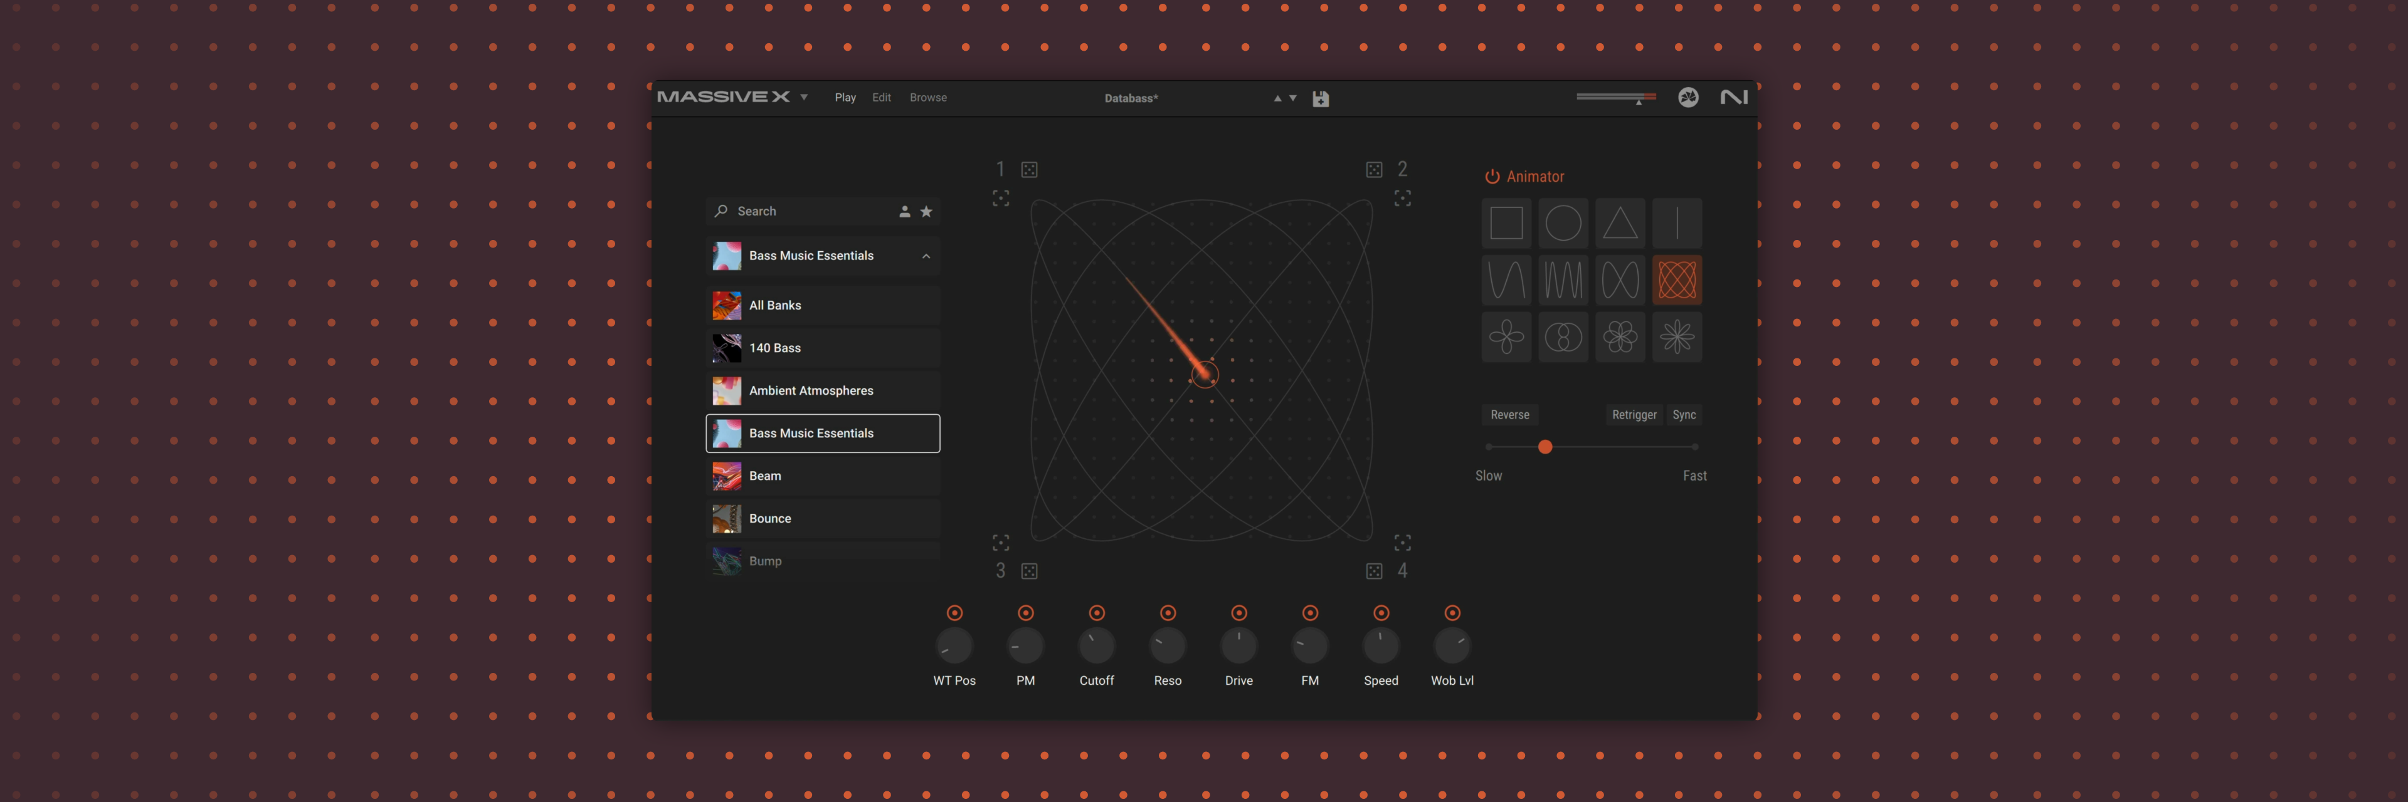The image size is (2408, 802).
Task: Click the MASSIVE X logo
Action: [724, 97]
